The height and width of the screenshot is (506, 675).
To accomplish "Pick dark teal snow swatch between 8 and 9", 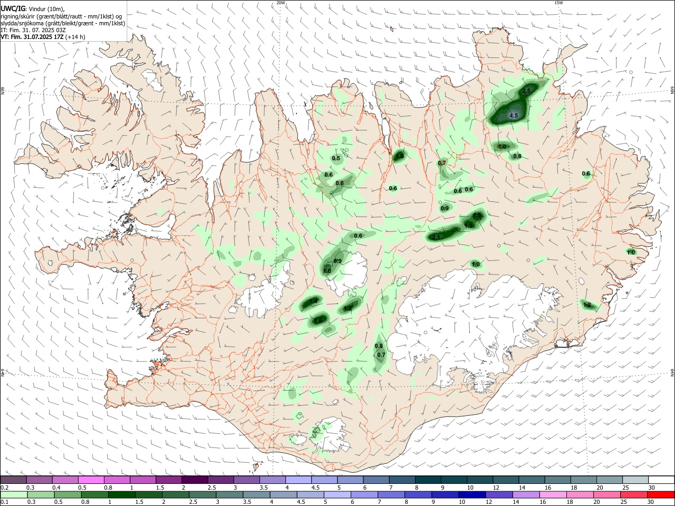I will click(428, 480).
